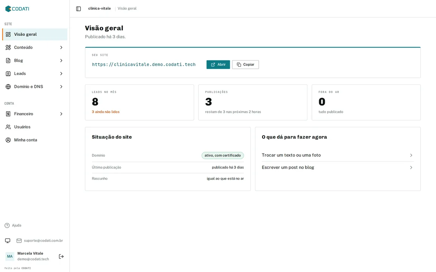The height and width of the screenshot is (272, 436).
Task: Click the Domínio e DNS globe icon
Action: click(8, 87)
